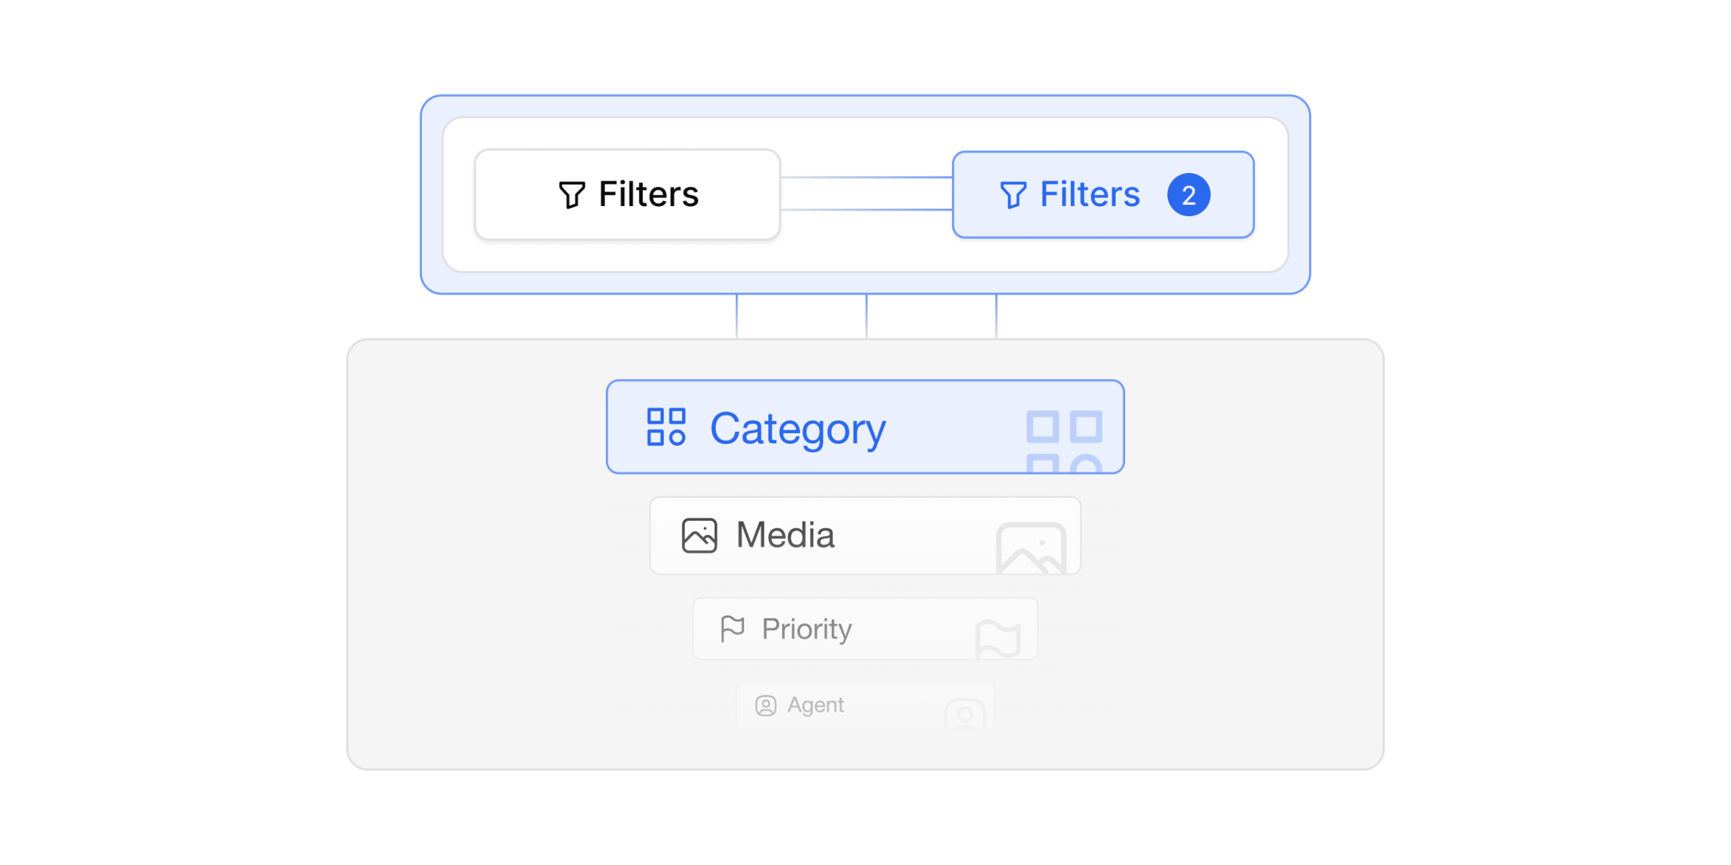Select the Media filter option
The height and width of the screenshot is (865, 1731).
pos(865,536)
